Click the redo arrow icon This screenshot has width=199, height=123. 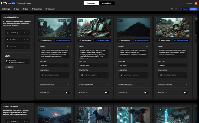(x=176, y=9)
